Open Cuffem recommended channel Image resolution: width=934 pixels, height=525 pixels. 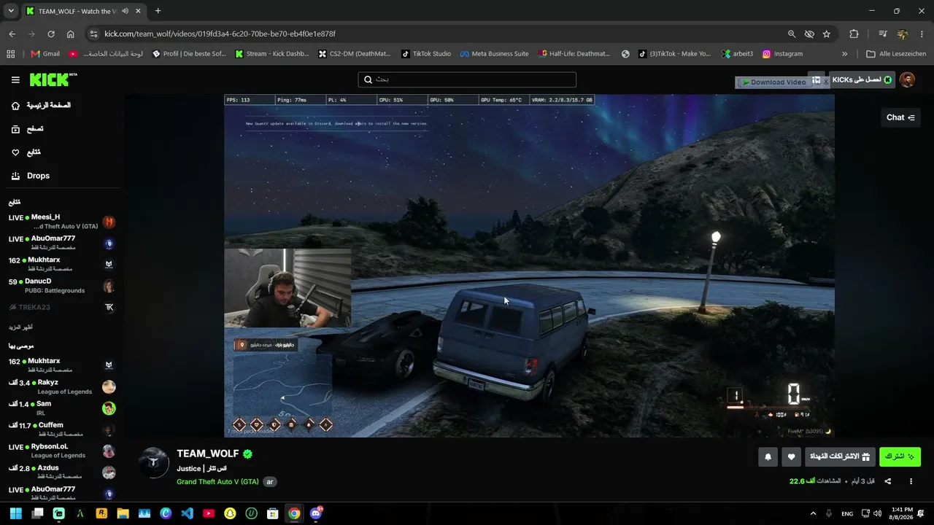pyautogui.click(x=61, y=429)
